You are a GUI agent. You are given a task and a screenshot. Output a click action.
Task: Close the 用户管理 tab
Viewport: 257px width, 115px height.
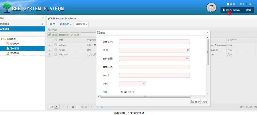[x=86, y=24]
